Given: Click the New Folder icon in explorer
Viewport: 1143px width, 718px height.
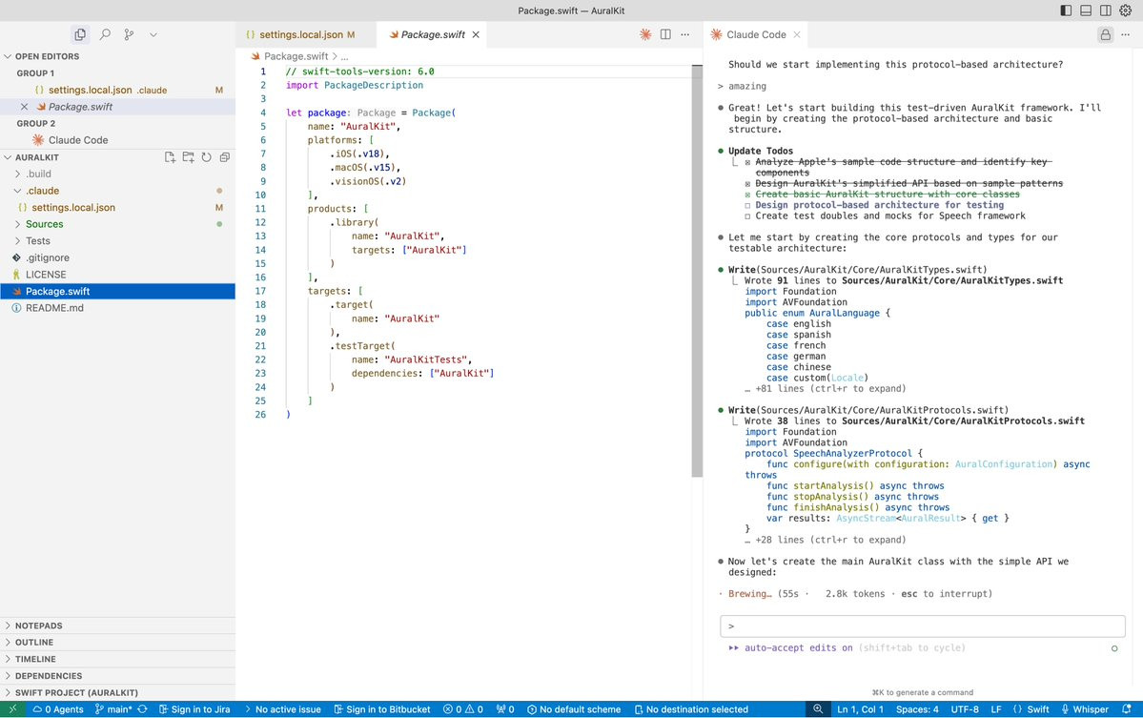Looking at the screenshot, I should (x=188, y=157).
